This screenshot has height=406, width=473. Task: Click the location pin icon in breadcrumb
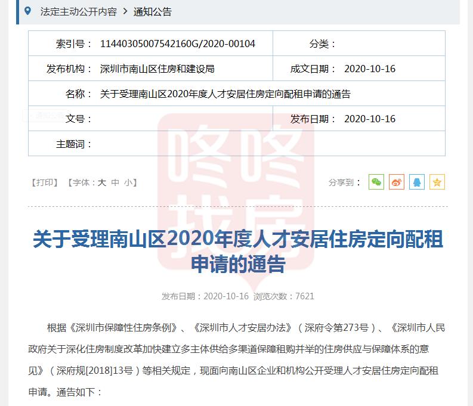pos(28,11)
